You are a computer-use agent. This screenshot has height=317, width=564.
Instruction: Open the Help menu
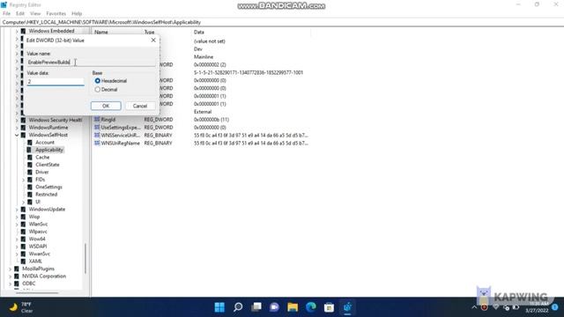click(x=77, y=14)
